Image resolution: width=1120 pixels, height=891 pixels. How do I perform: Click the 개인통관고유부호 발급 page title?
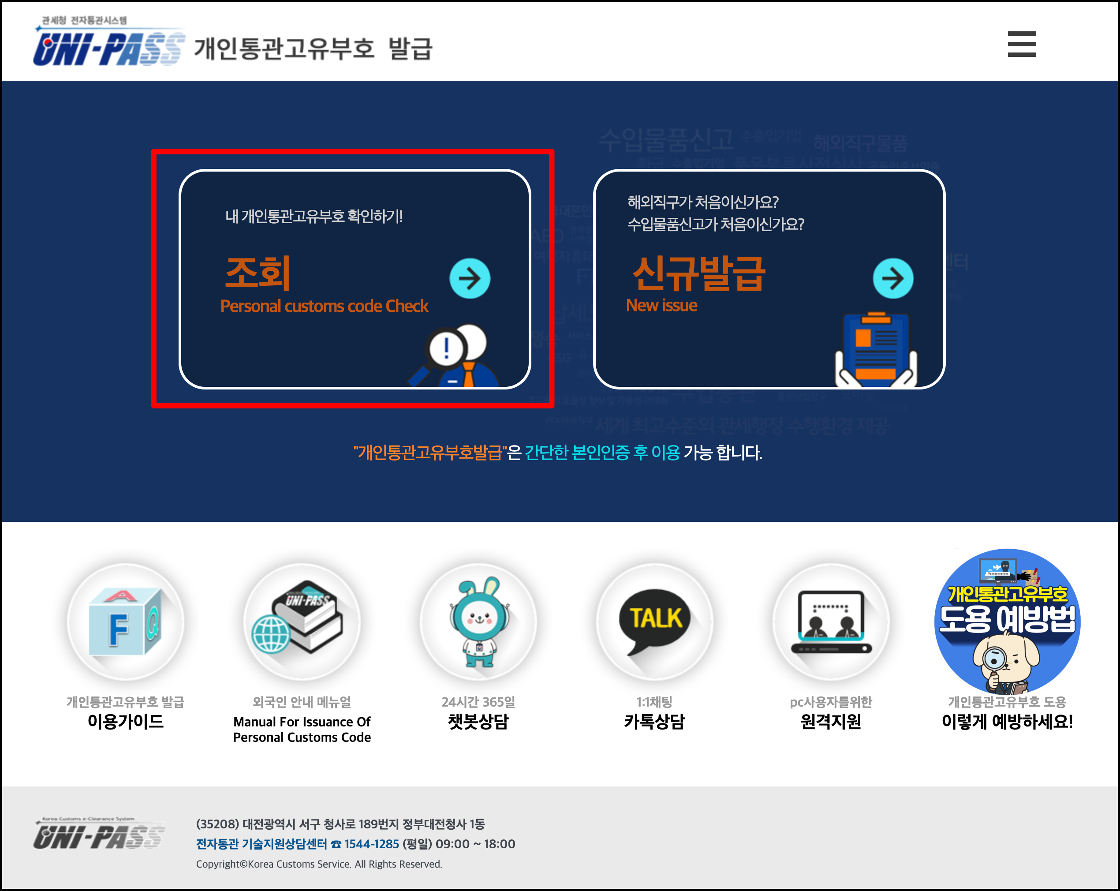(313, 49)
